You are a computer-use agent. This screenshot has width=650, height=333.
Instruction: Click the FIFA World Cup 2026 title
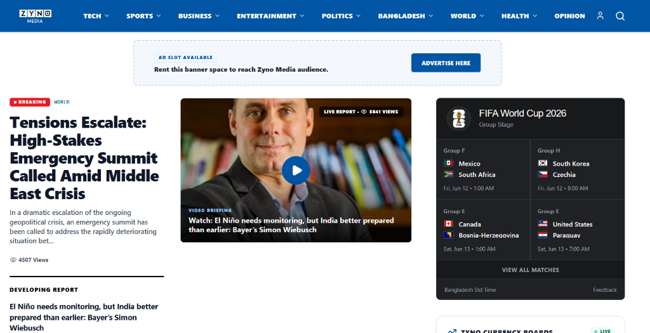tap(522, 113)
